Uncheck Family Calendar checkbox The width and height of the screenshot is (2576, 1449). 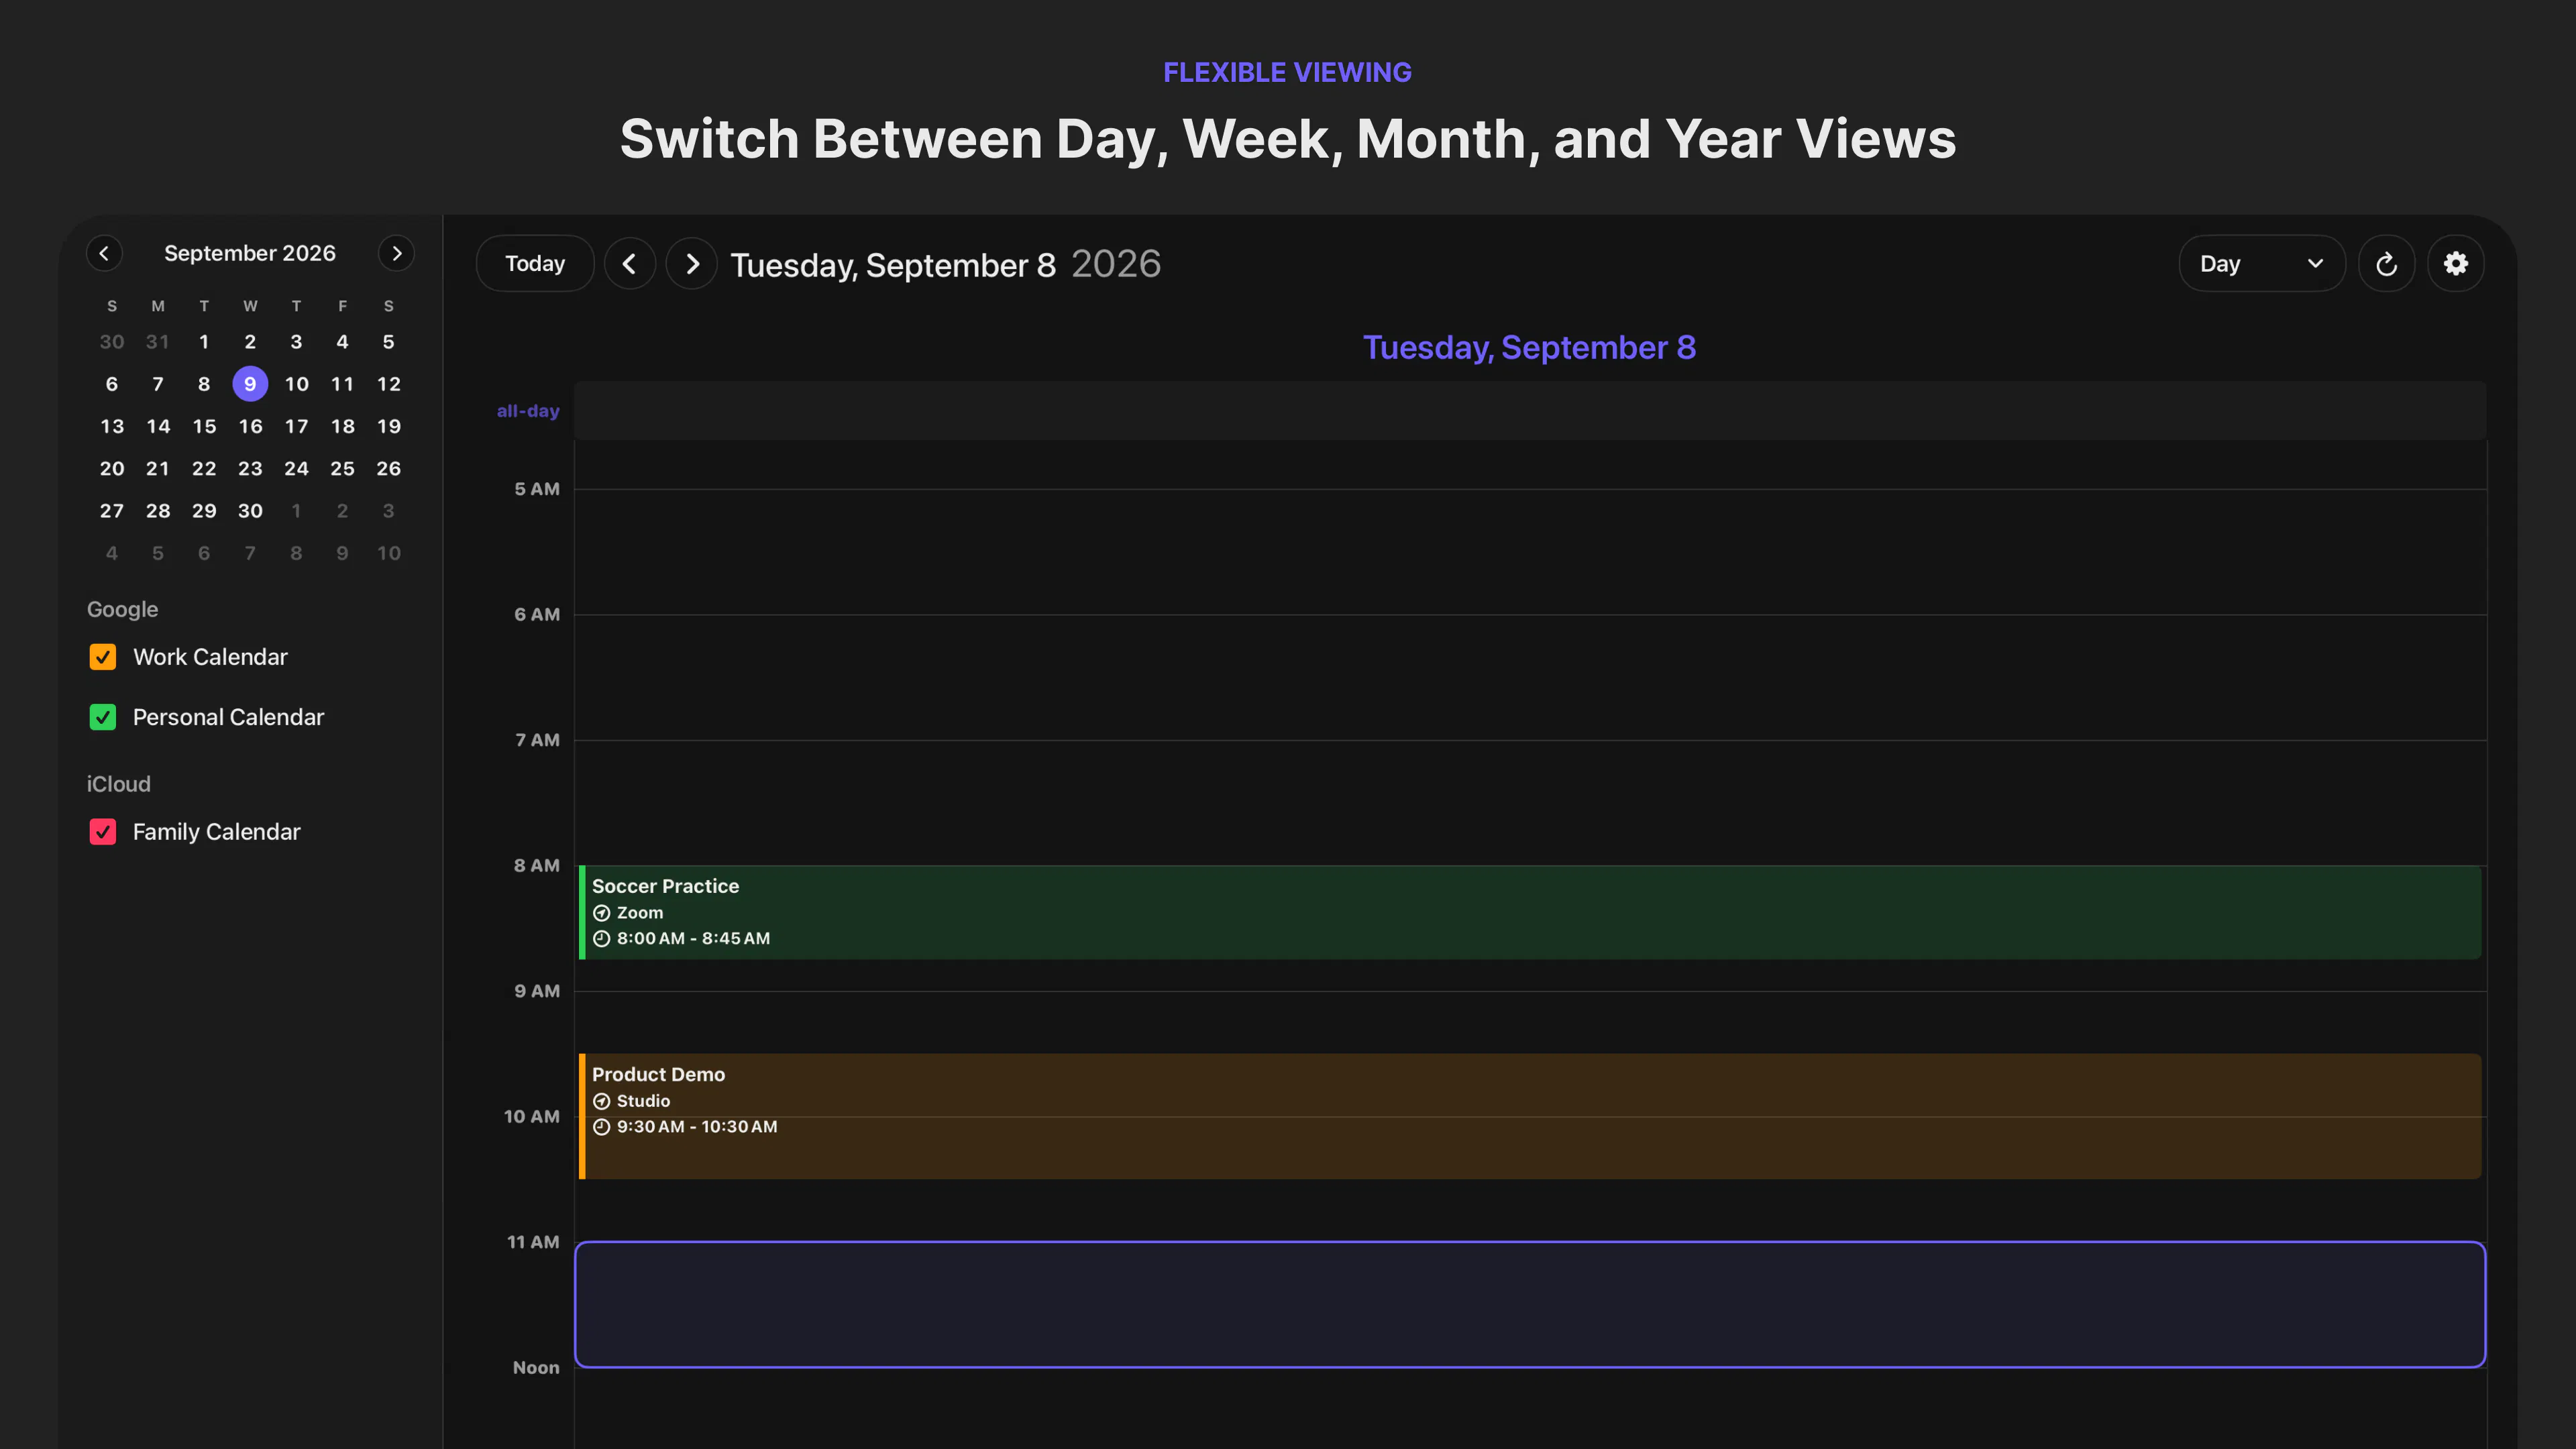click(103, 832)
